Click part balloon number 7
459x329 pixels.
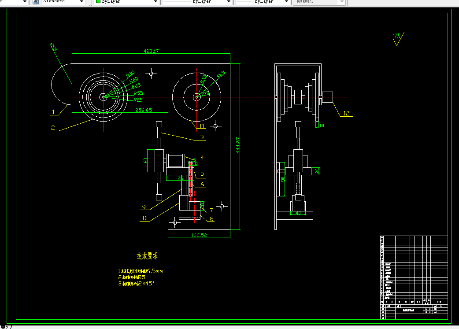tap(211, 211)
